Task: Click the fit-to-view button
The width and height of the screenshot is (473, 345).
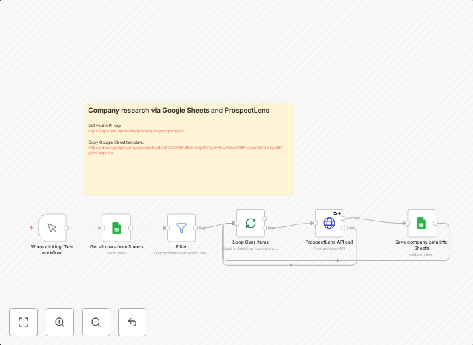Action: 24,322
